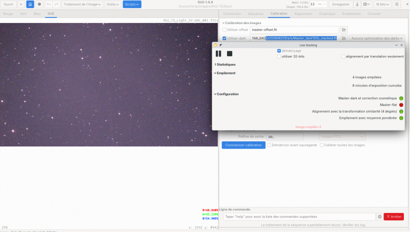The width and height of the screenshot is (410, 232).
Task: Click the save-as download icon beside Enregistrer
Action: (357, 4)
